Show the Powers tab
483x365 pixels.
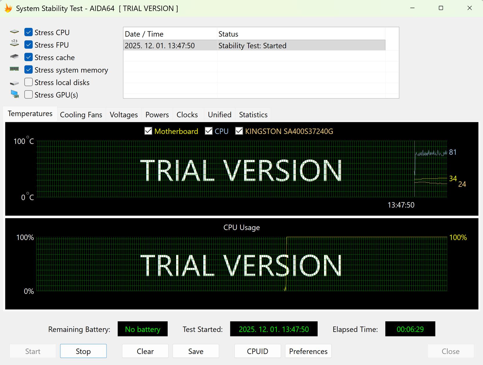click(157, 115)
